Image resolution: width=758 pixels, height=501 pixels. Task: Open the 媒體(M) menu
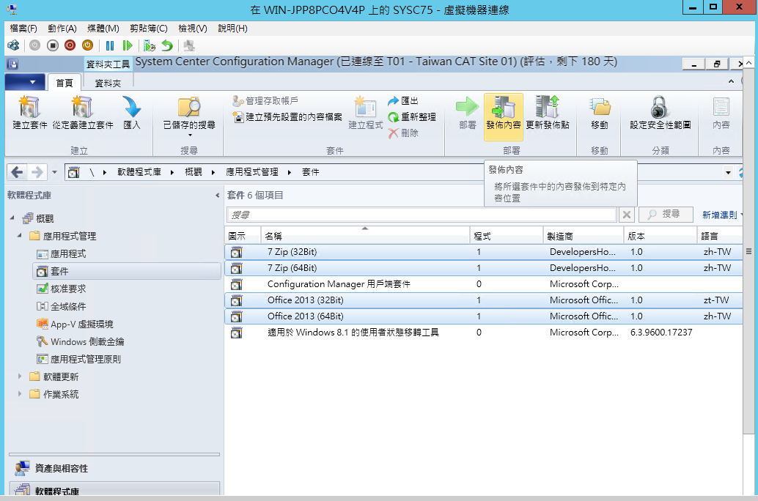pos(103,29)
